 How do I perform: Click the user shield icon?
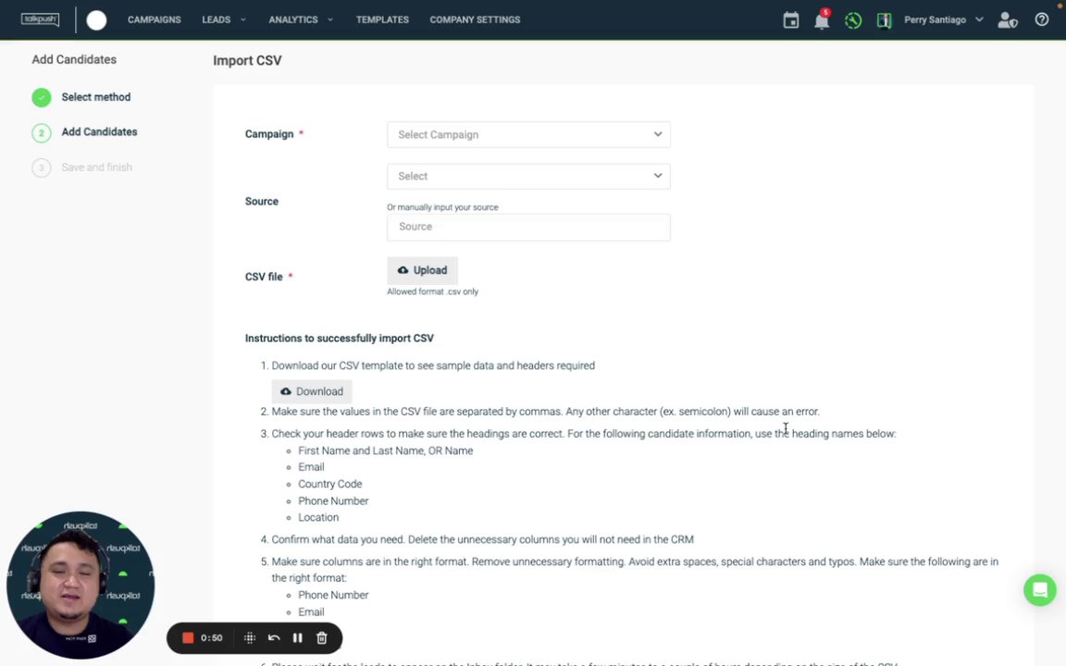(1007, 20)
